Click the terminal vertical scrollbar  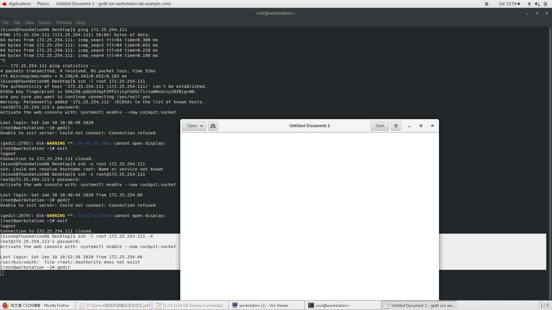tap(550, 163)
